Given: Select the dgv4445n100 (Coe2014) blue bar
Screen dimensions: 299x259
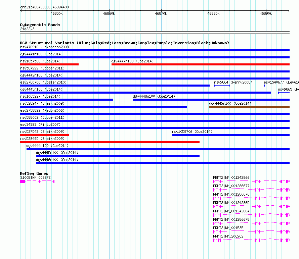Looking at the screenshot, I should coord(118,156).
